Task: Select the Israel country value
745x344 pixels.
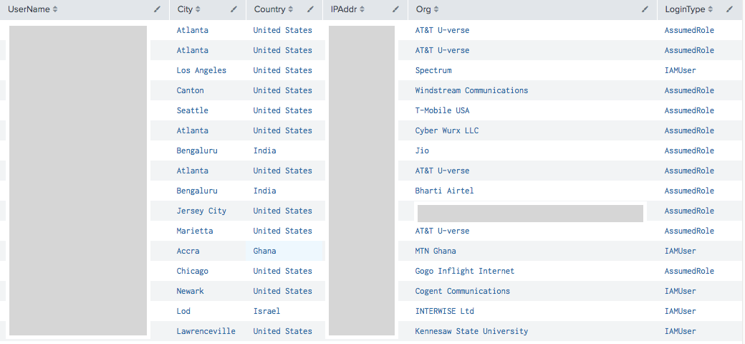Action: click(266, 311)
